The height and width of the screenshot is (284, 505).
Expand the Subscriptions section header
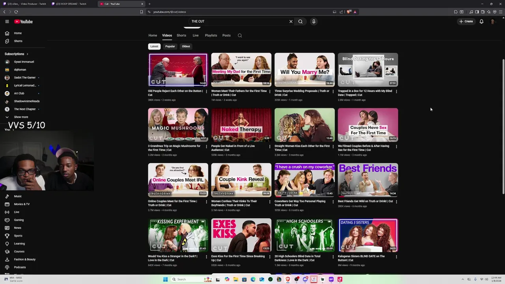click(16, 54)
